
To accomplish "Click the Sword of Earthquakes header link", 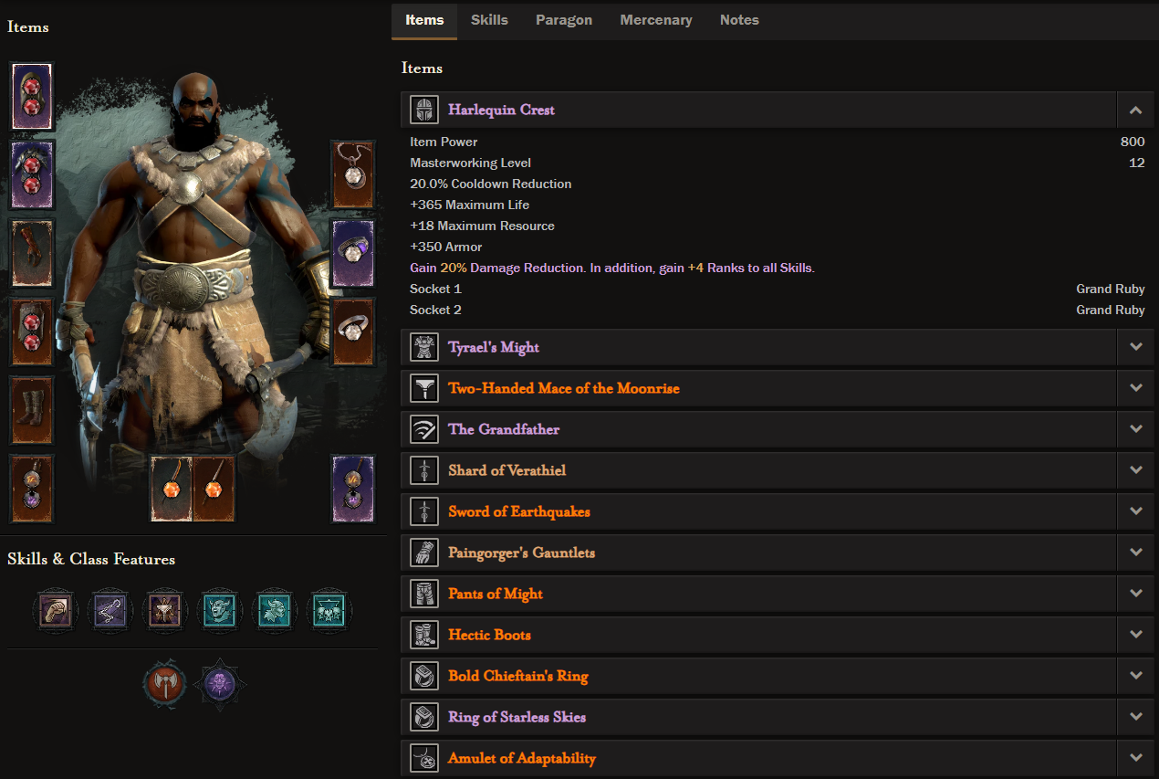I will coord(518,511).
